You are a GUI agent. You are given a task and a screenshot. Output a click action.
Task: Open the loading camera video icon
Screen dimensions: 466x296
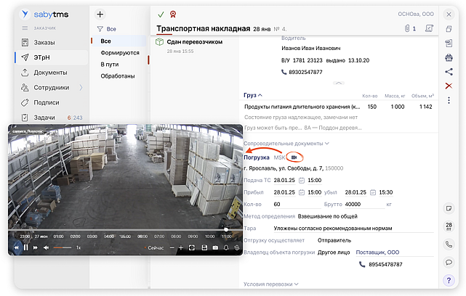(x=294, y=157)
